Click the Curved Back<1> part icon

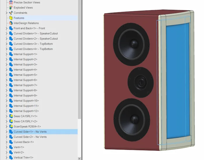coord(11,142)
